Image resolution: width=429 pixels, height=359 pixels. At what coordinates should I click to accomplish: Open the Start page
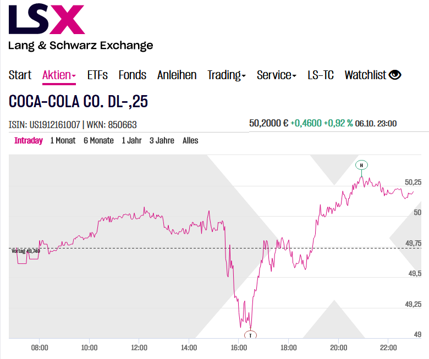point(20,75)
